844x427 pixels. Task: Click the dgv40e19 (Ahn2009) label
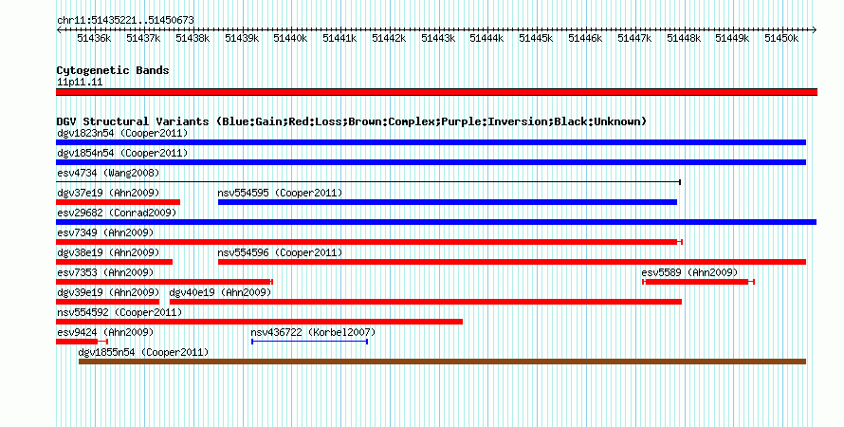tap(220, 292)
